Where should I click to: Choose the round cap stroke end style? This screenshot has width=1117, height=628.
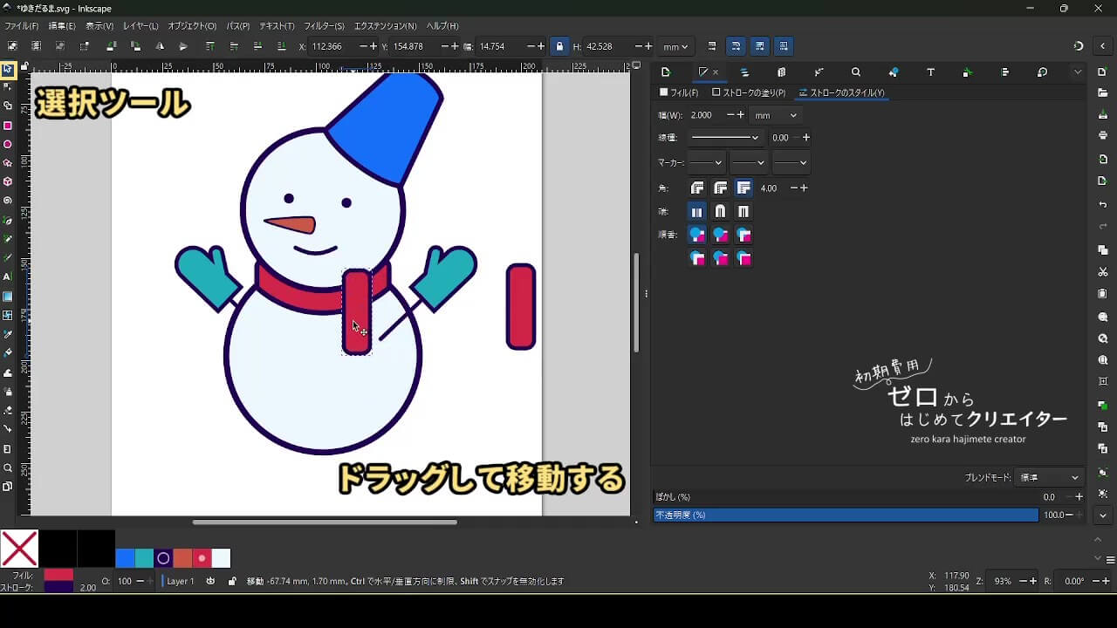pos(720,212)
